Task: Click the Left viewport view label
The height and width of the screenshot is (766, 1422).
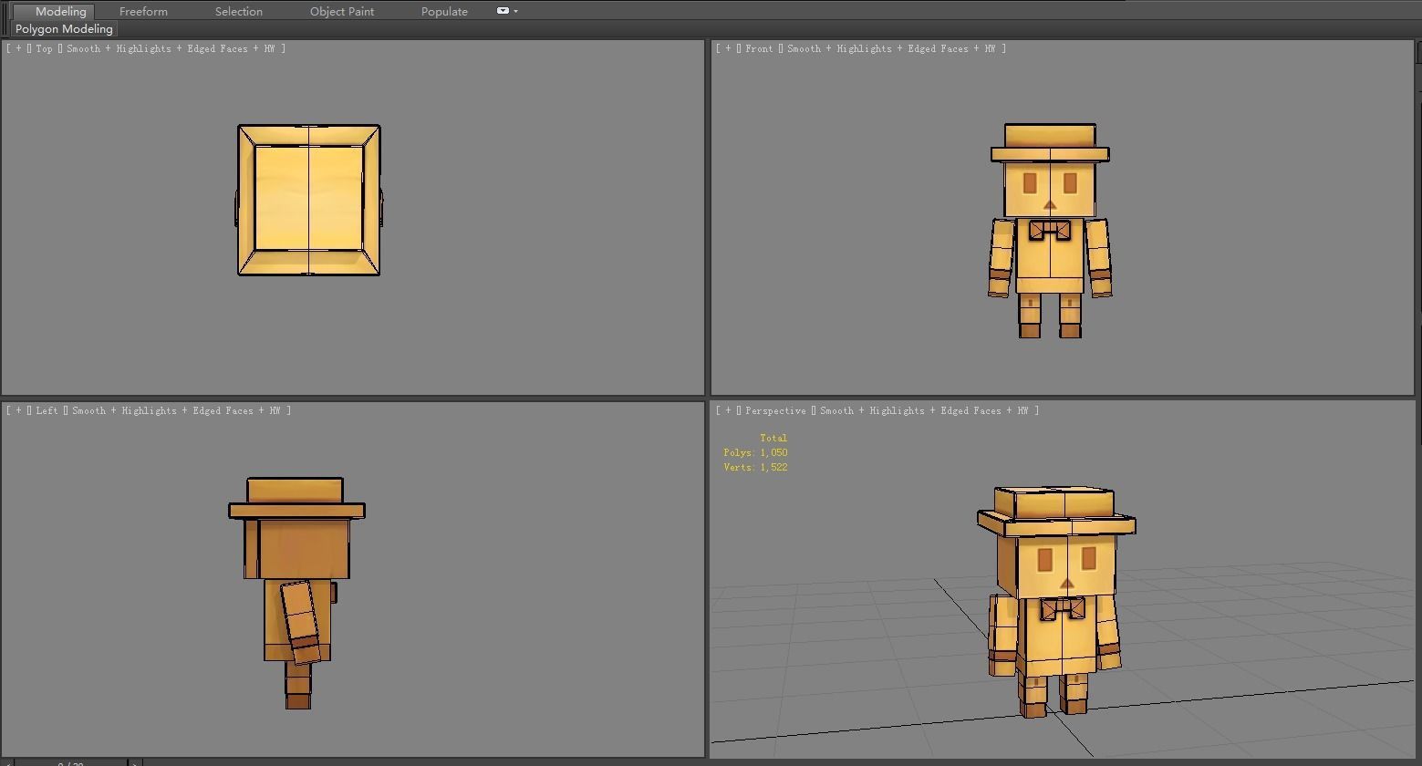Action: point(47,410)
